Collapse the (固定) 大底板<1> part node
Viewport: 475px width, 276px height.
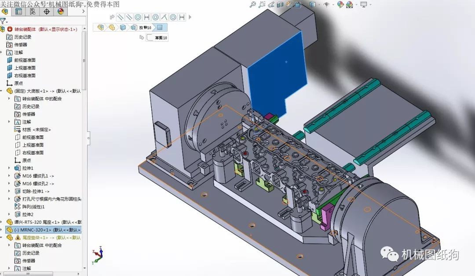tap(1, 91)
